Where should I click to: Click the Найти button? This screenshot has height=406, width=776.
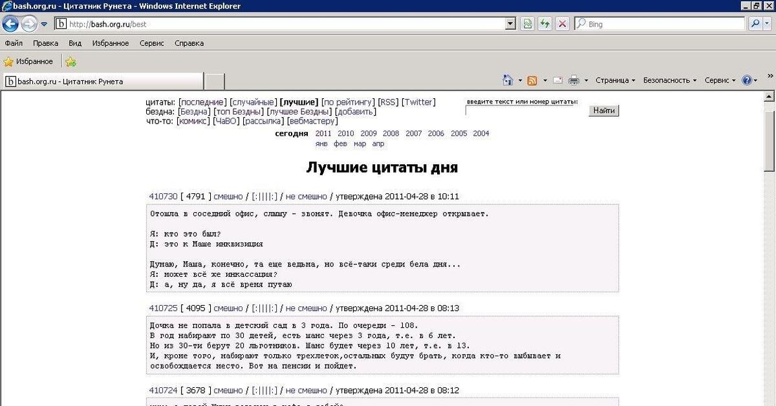pos(604,111)
